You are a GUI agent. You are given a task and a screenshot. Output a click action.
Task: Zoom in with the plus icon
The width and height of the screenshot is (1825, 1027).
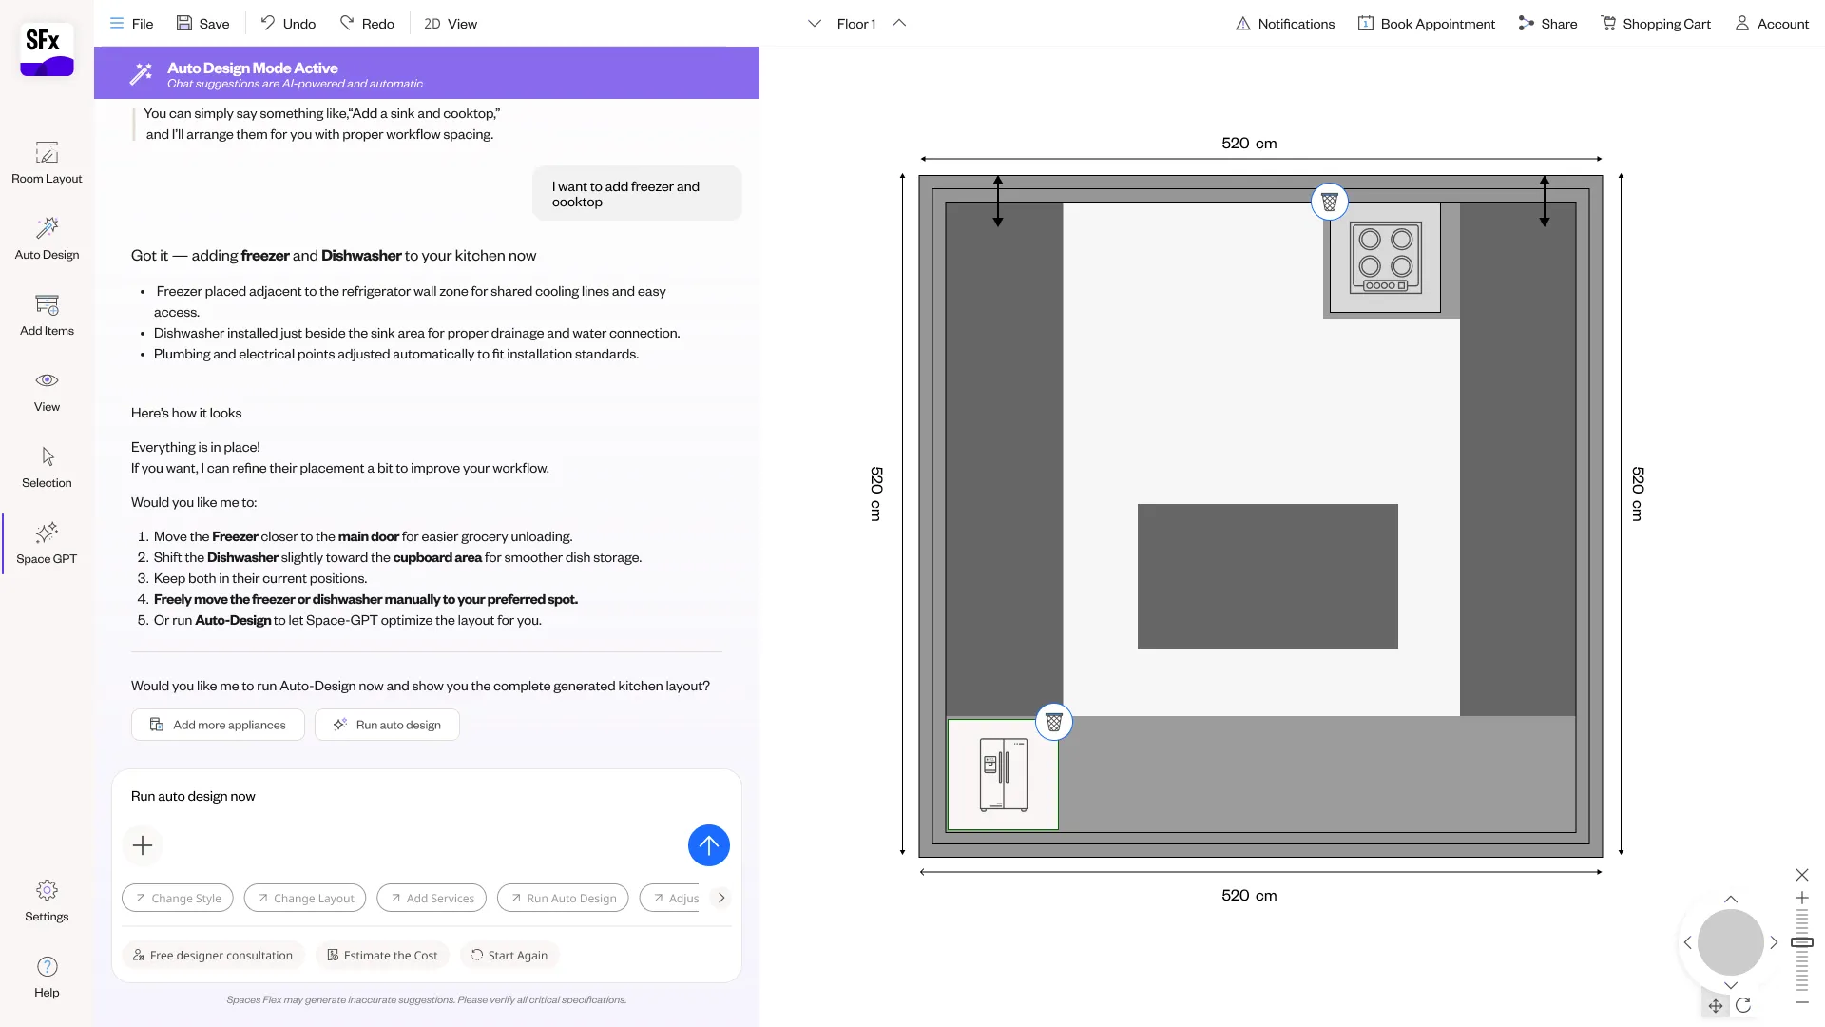pos(1802,898)
